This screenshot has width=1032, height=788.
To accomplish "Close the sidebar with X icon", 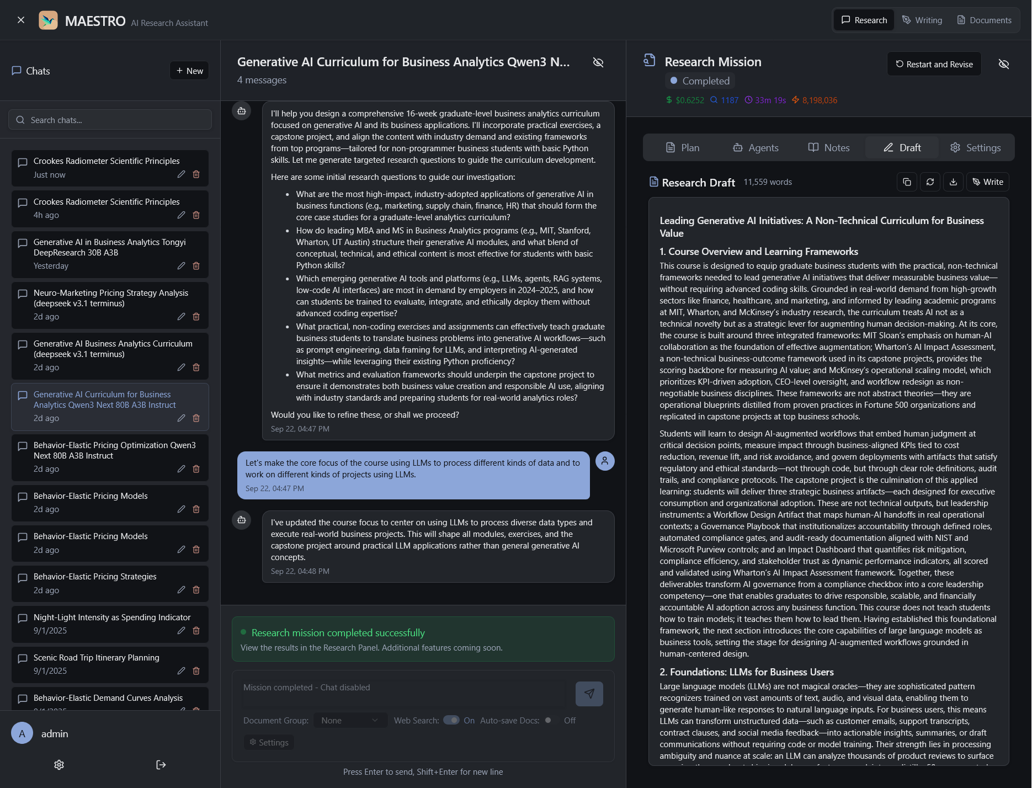I will coord(21,20).
